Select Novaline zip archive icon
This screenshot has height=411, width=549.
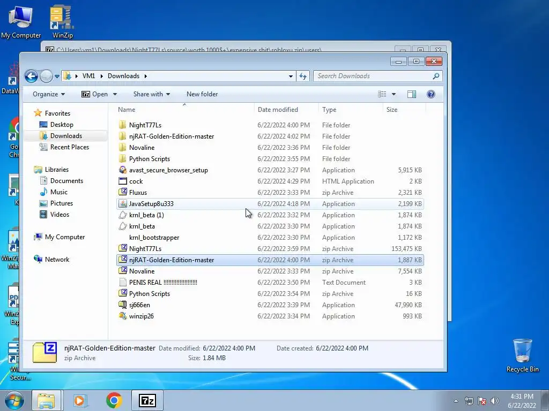pyautogui.click(x=123, y=271)
